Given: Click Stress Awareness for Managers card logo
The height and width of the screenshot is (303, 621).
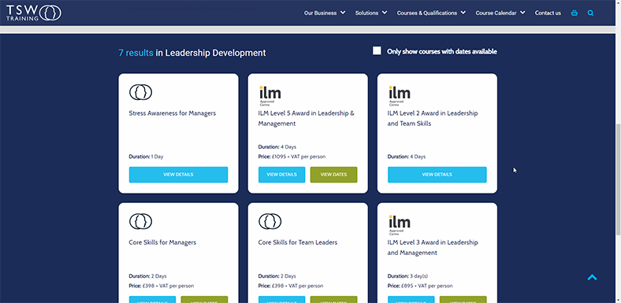Looking at the screenshot, I should point(140,92).
